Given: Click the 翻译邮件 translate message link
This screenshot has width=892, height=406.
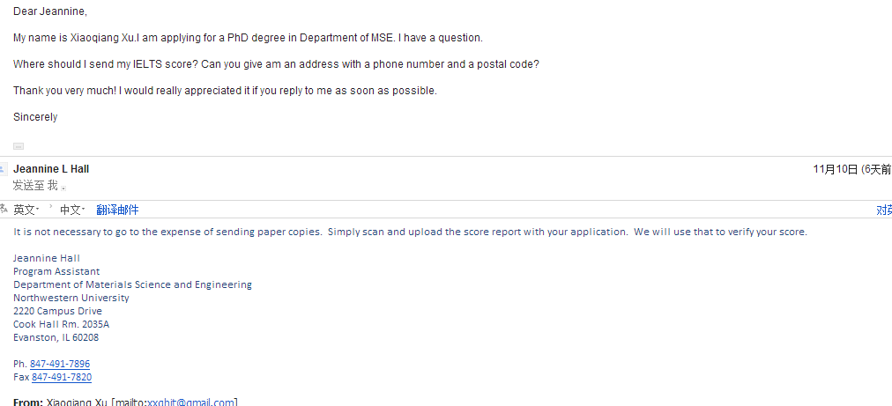Looking at the screenshot, I should click(117, 210).
